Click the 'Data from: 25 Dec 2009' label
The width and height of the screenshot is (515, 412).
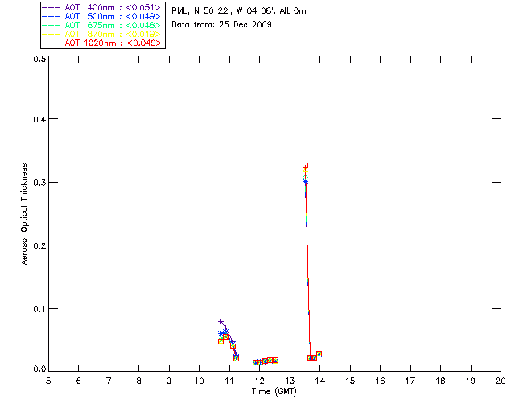click(222, 25)
